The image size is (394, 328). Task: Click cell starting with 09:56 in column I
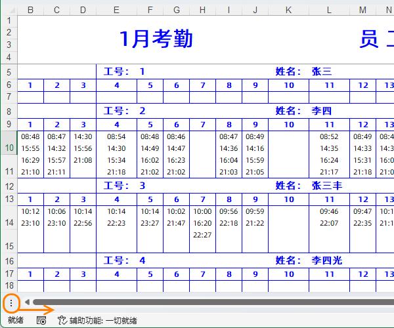(229, 229)
